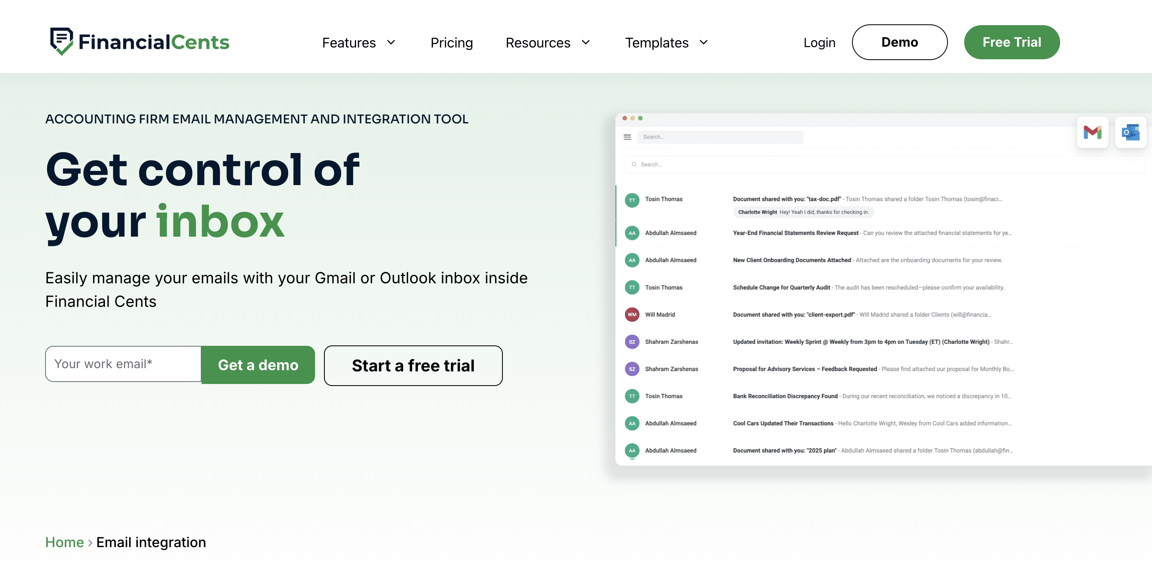Screen dimensions: 1152x565
Task: Open Cool Cars Updated Their Transactions email
Action: [783, 423]
